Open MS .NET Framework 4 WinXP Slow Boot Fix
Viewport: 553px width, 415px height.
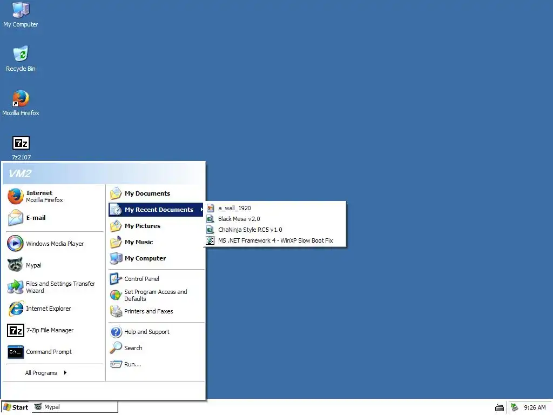275,240
